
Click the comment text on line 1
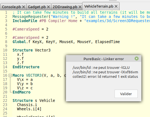tap(81, 12)
